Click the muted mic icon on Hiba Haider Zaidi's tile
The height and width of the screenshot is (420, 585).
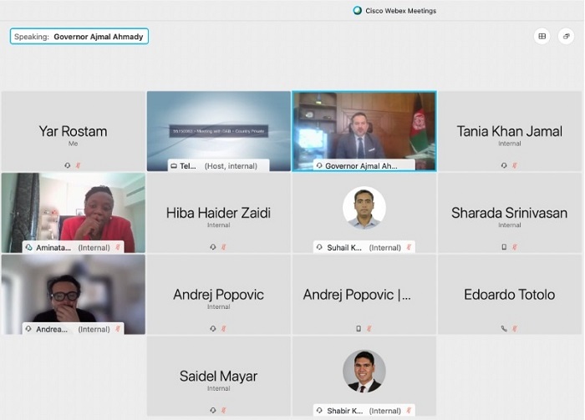[224, 247]
